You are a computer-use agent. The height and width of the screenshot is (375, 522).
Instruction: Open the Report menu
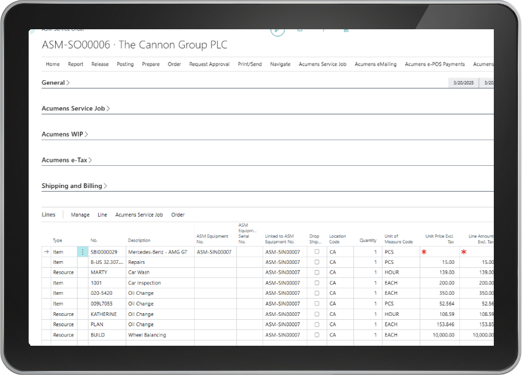[x=75, y=64]
